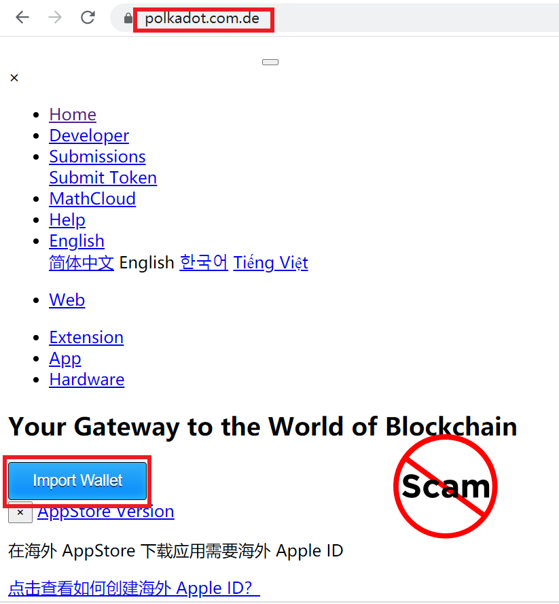This screenshot has width=559, height=604.
Task: Open the Submit Token link
Action: [x=103, y=178]
